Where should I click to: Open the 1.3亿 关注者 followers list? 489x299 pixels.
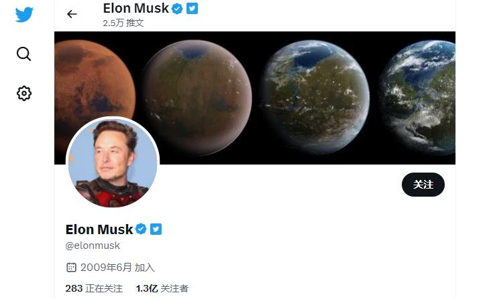point(162,288)
